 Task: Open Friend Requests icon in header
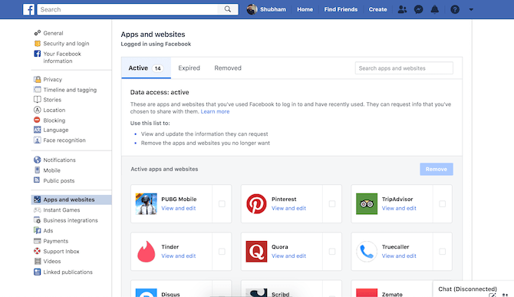tap(402, 9)
